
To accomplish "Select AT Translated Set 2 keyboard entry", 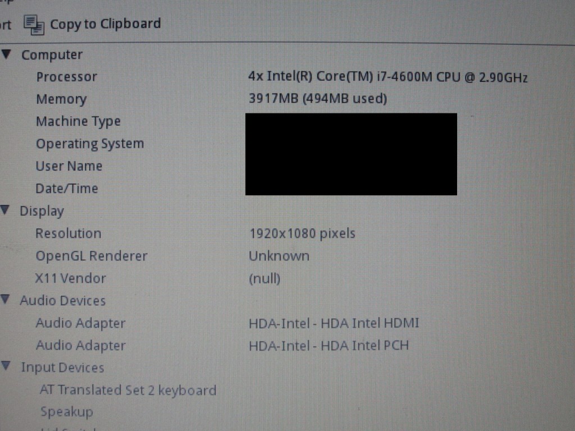I will pos(128,391).
